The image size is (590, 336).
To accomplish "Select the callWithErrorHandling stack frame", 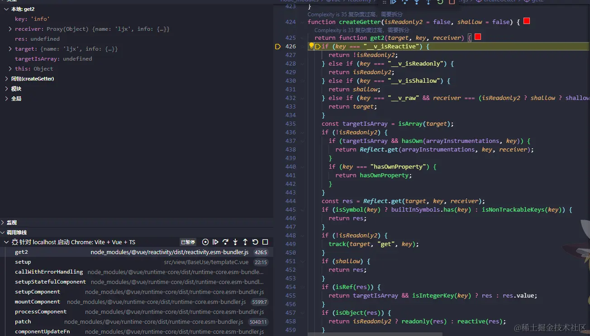I will pyautogui.click(x=137, y=272).
